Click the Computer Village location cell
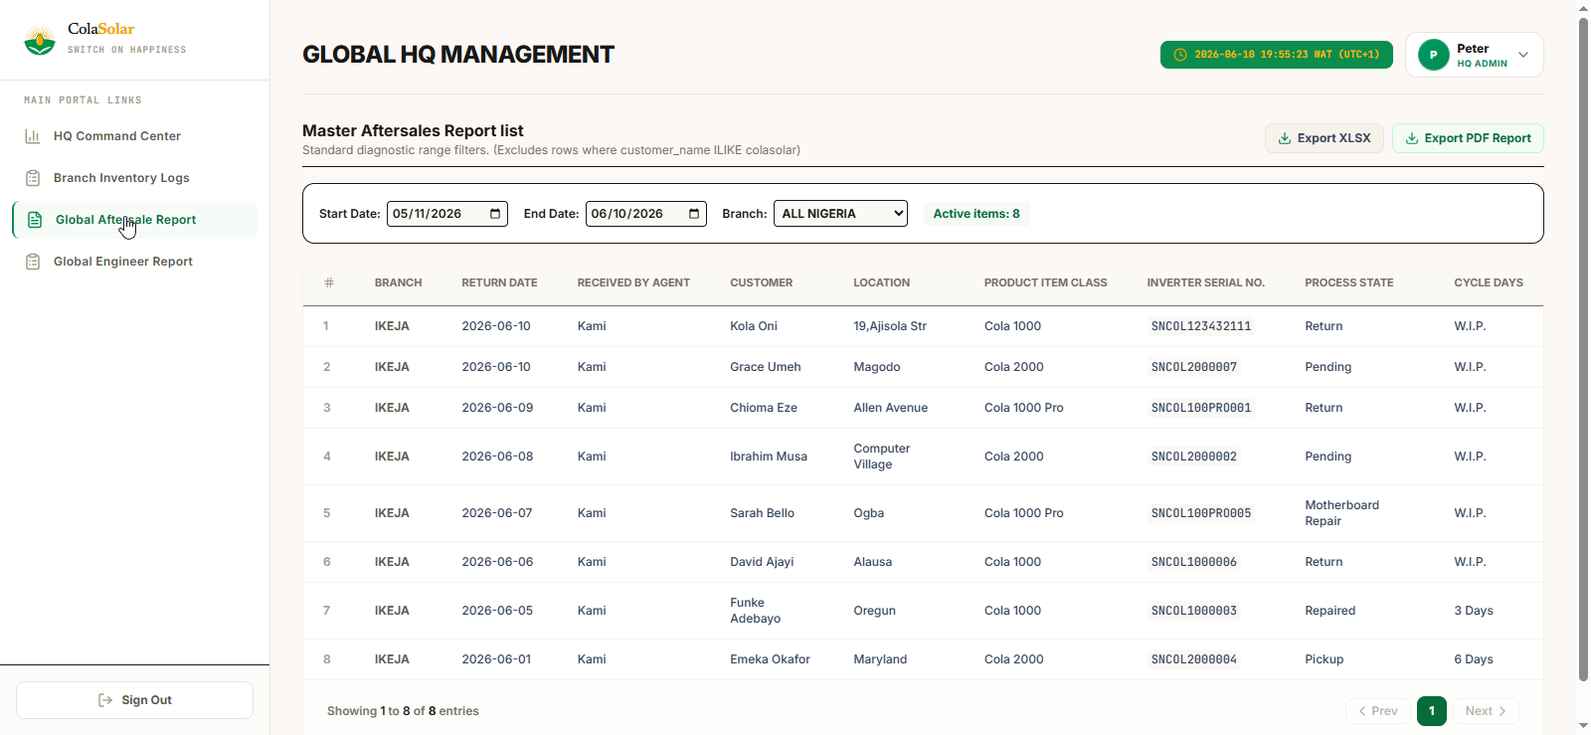1591x735 pixels. [x=882, y=457]
